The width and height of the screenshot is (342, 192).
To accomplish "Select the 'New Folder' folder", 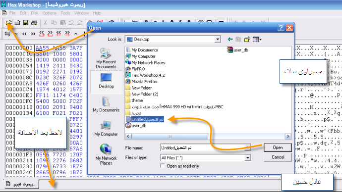I will click(139, 88).
